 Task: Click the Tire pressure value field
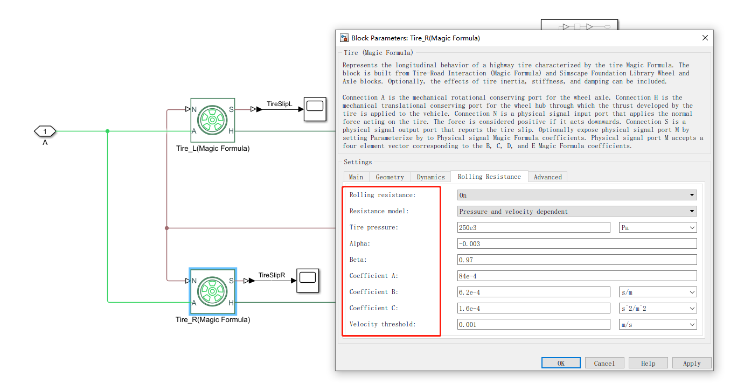[533, 227]
